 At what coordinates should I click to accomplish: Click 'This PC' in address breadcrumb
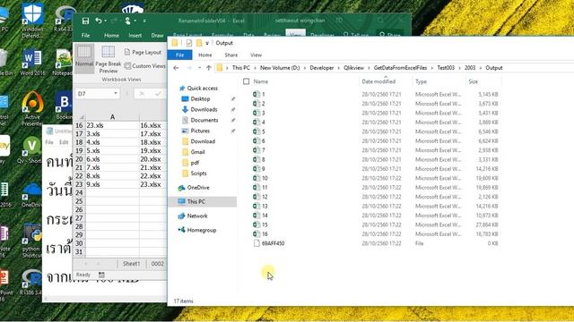tap(241, 68)
